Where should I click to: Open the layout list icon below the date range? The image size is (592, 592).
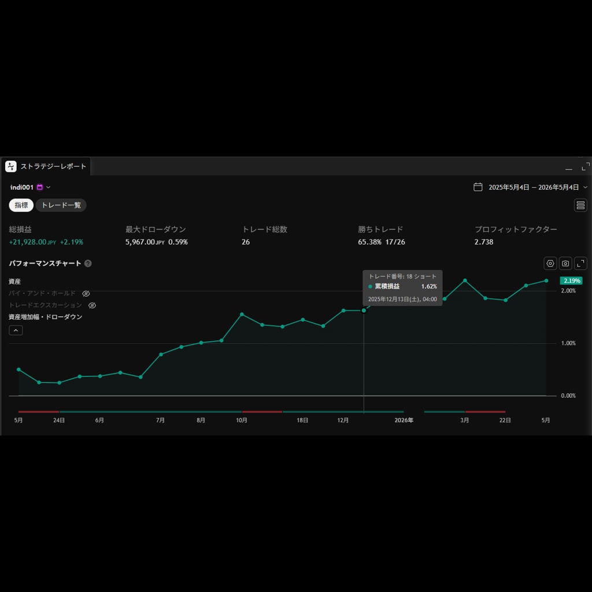[x=580, y=205]
